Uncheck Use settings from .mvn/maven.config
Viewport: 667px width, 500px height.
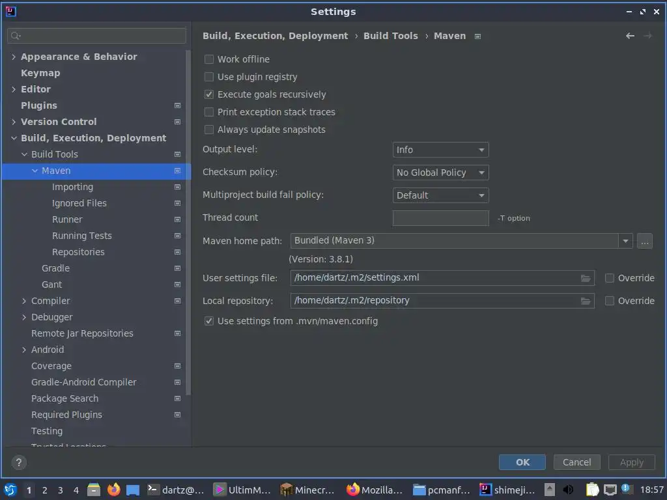(209, 321)
